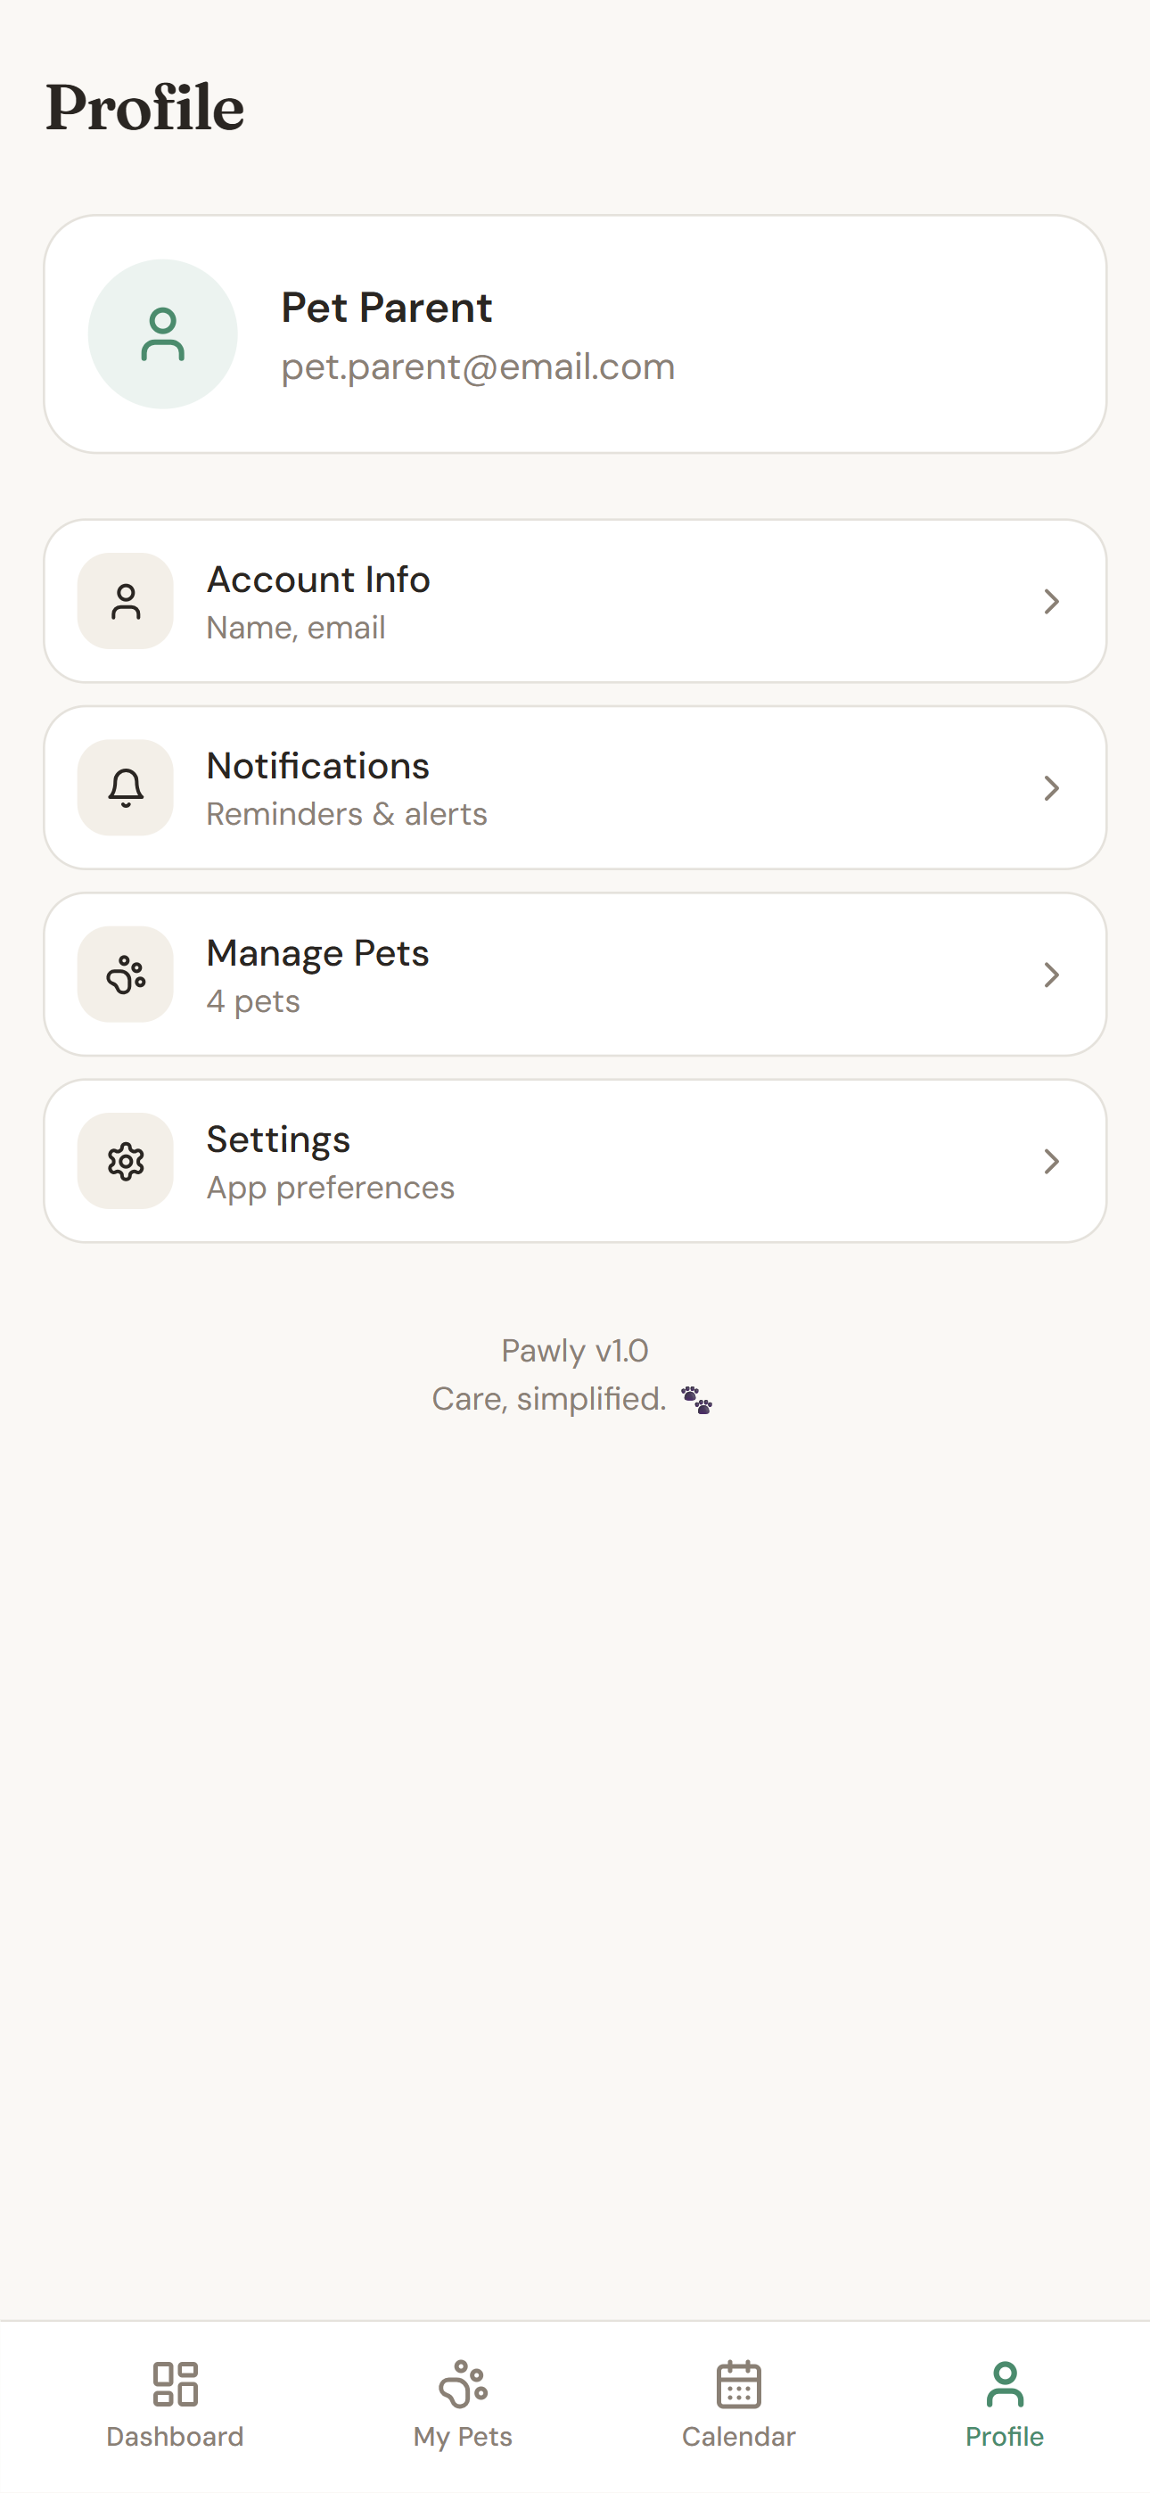Viewport: 1150px width, 2493px height.
Task: Switch to the Calendar tab label
Action: [739, 2437]
